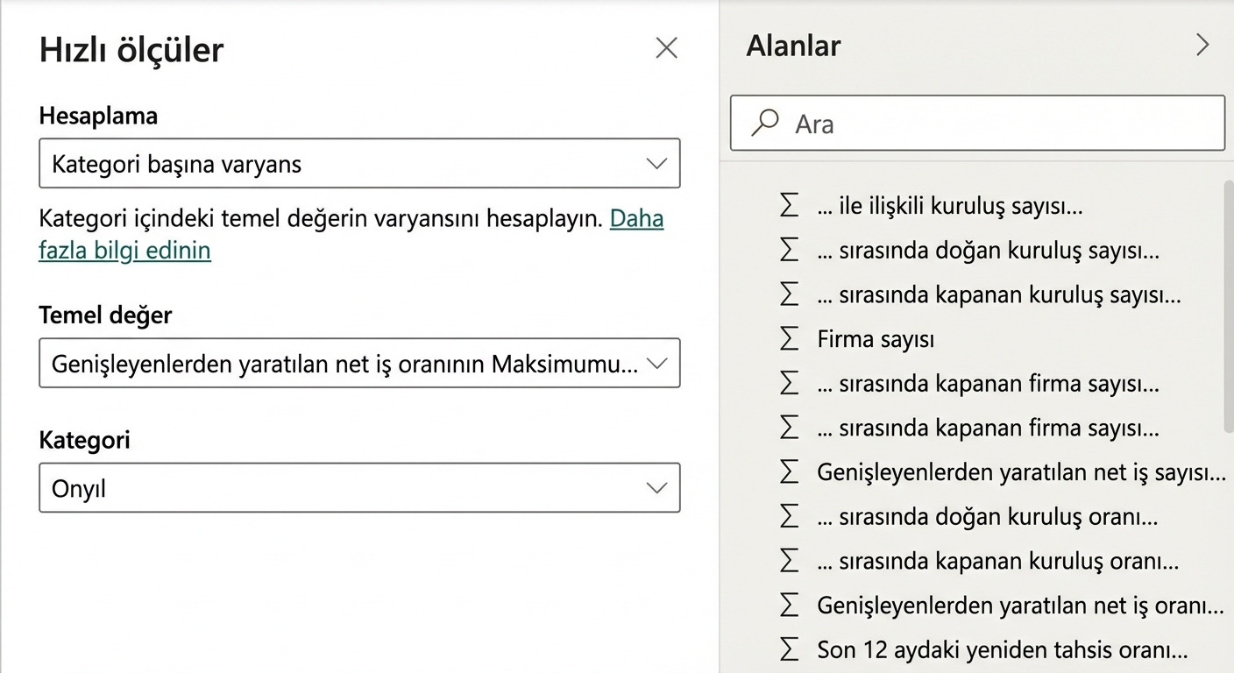Open the Kategori dropdown showing Onyıl

[x=359, y=487]
